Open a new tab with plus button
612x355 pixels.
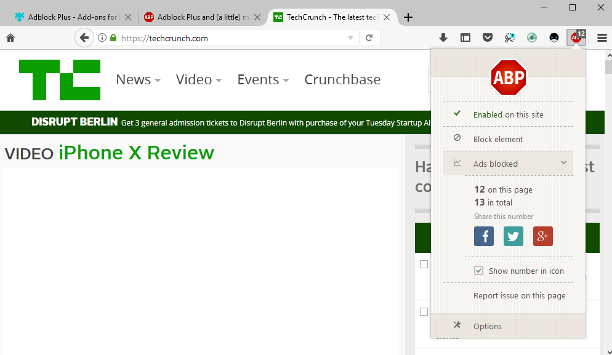coord(408,17)
